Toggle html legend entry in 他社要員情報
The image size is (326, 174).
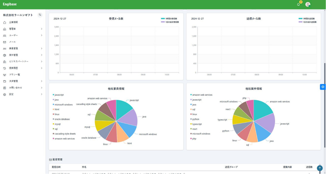point(56,109)
